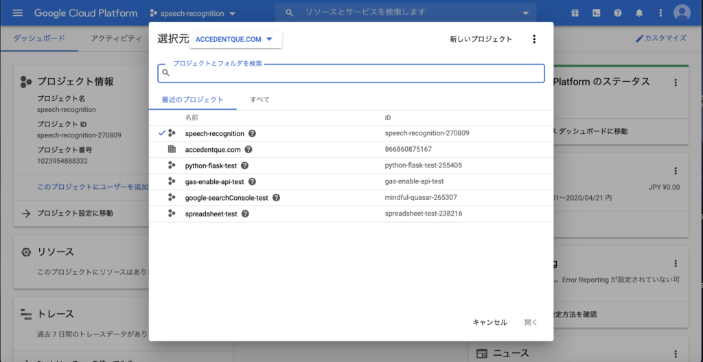This screenshot has width=703, height=362.
Task: Select python-flask-test project row
Action: 351,166
